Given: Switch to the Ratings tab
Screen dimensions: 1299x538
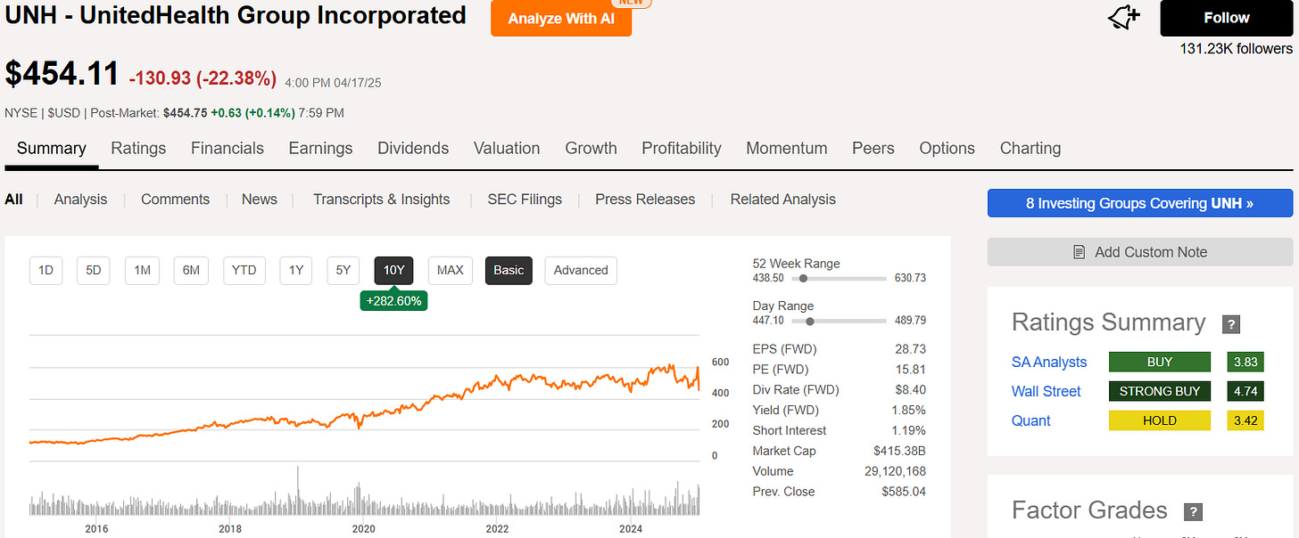Looking at the screenshot, I should point(138,149).
